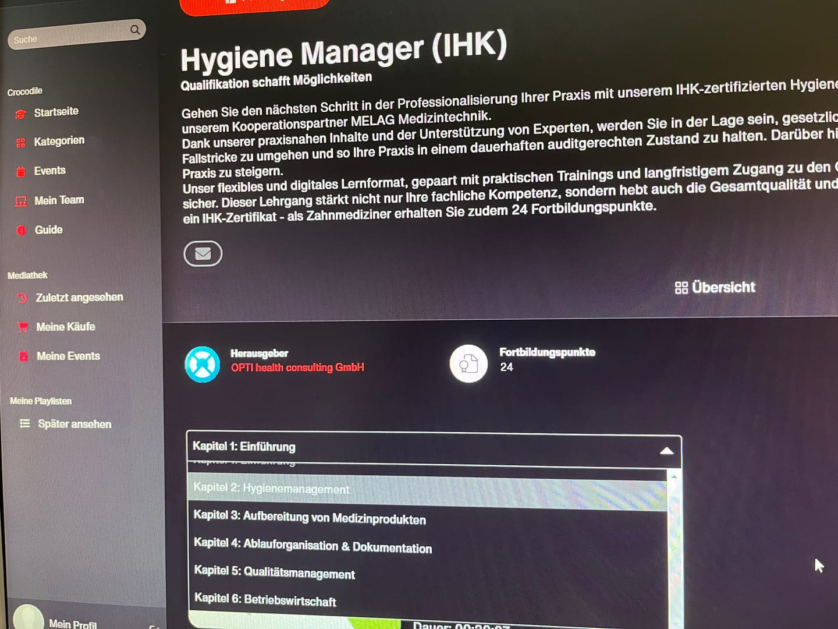Click the envelope contact button

tap(203, 253)
